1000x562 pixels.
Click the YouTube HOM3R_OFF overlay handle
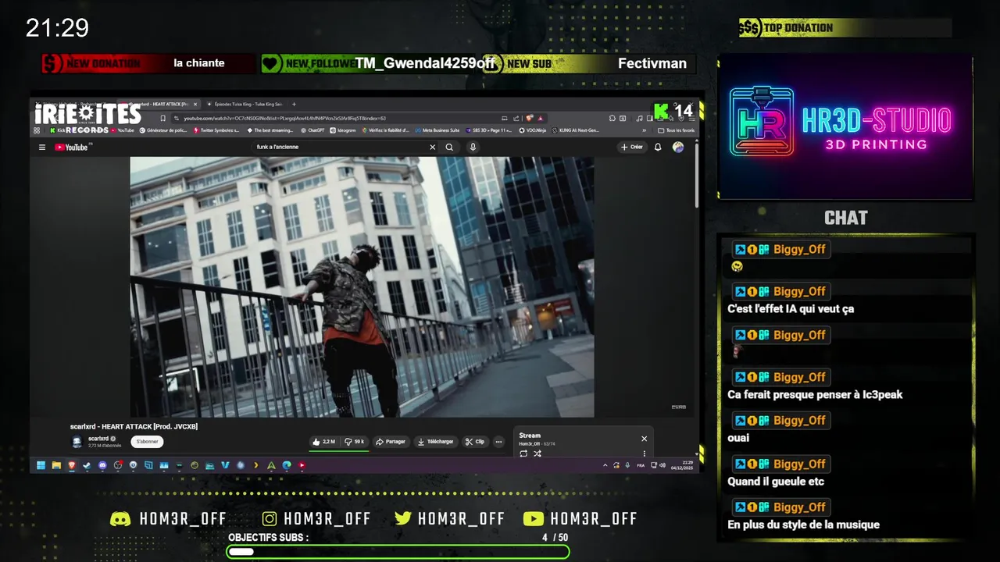[594, 519]
